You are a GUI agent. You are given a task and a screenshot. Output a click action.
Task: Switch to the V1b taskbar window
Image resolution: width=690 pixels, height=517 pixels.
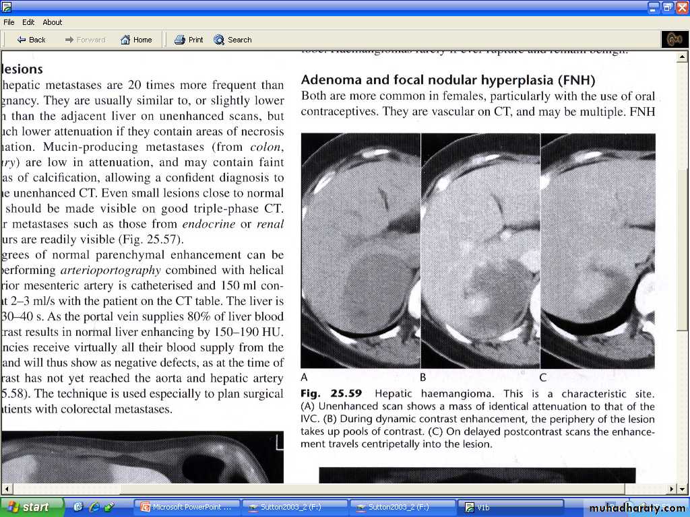pos(510,508)
